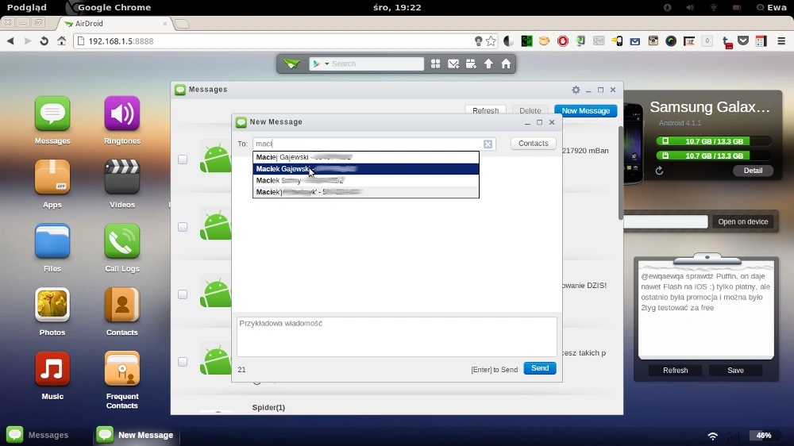Open Messages window settings gear

pyautogui.click(x=576, y=90)
